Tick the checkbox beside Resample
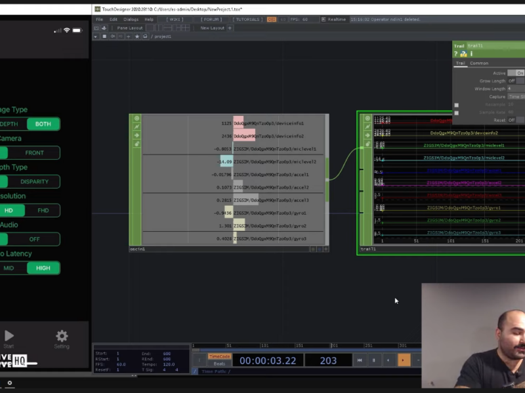This screenshot has width=525, height=393. click(457, 105)
